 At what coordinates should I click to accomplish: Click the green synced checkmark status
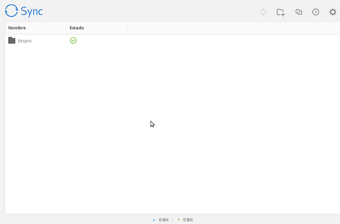click(x=73, y=41)
